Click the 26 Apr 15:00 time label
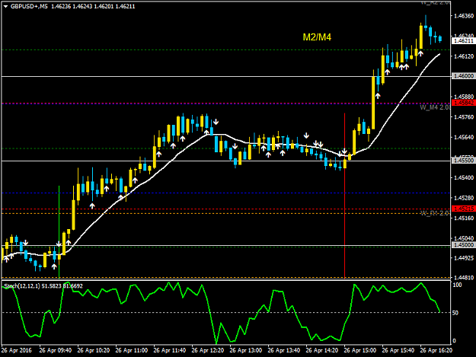Viewport: 476px width, 357px height. click(360, 350)
